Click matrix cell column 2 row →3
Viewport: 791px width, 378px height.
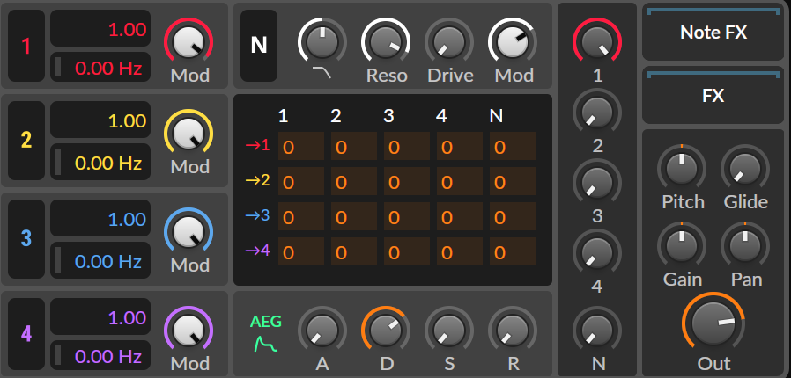click(354, 216)
